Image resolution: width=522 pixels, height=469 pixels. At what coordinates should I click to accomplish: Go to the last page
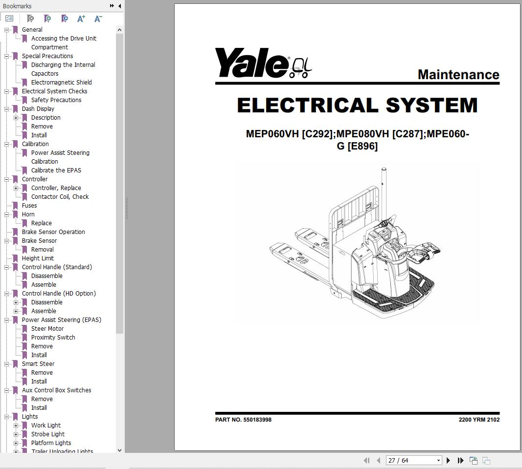click(460, 460)
